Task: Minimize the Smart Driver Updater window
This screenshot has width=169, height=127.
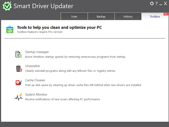Action: (161, 5)
